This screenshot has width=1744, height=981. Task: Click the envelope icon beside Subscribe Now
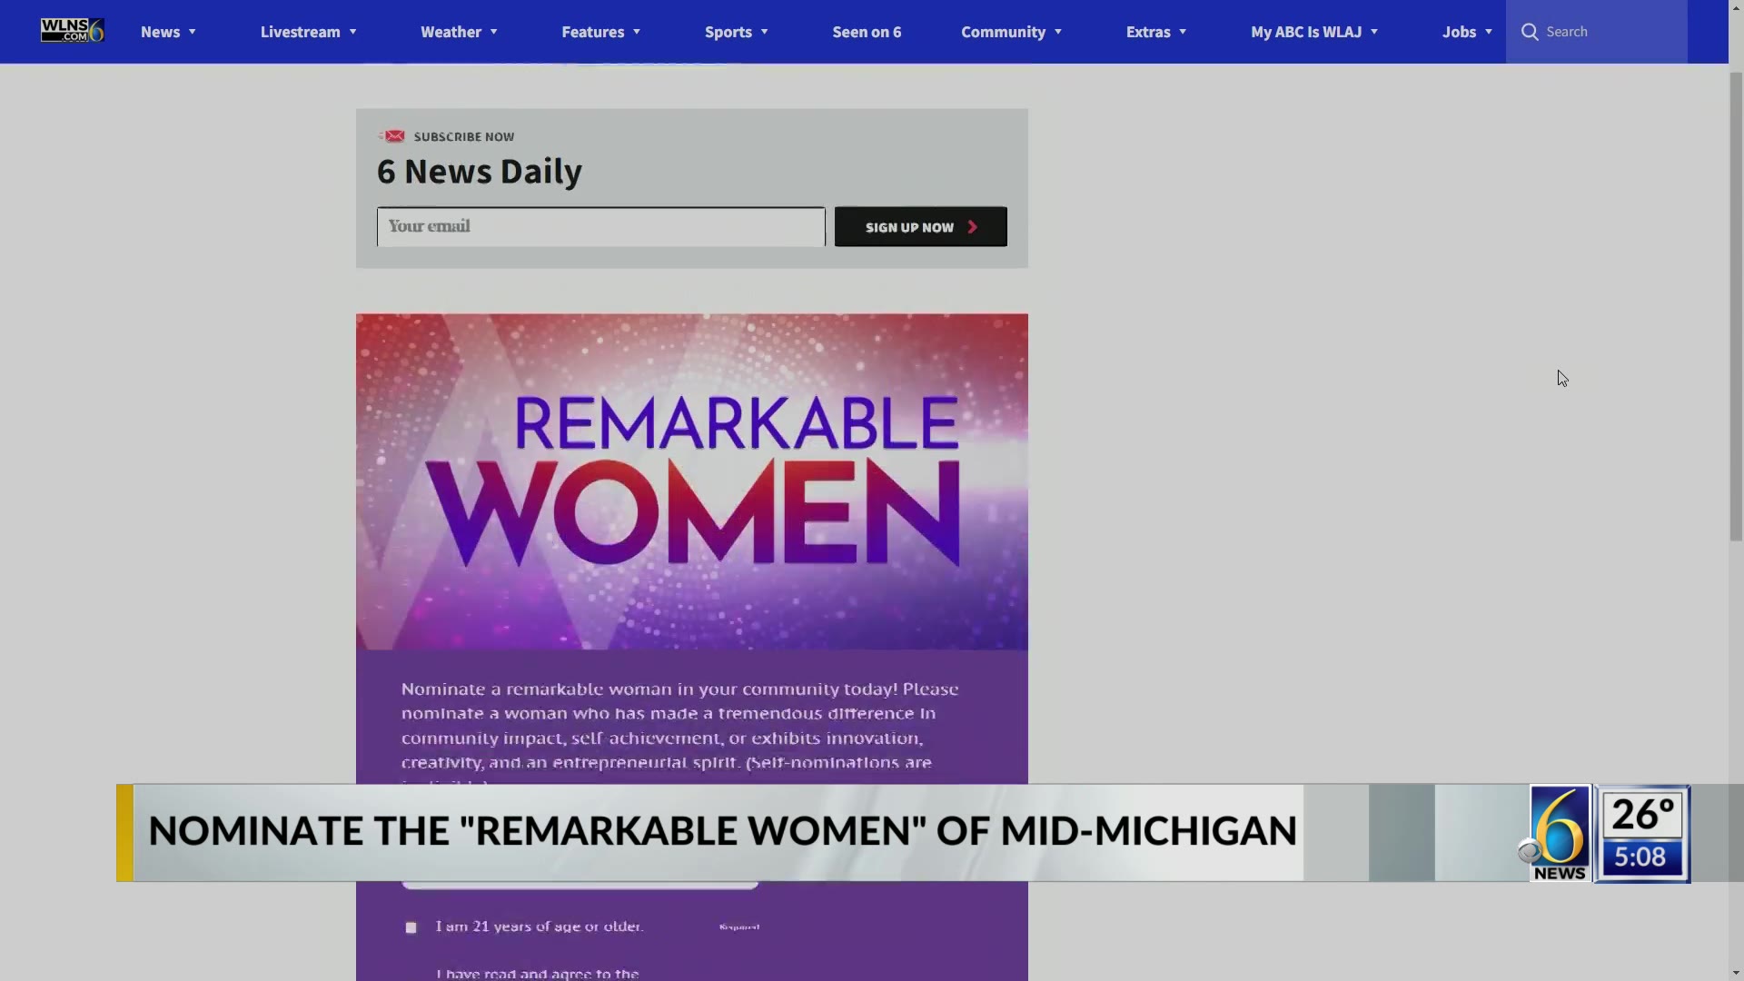(391, 135)
